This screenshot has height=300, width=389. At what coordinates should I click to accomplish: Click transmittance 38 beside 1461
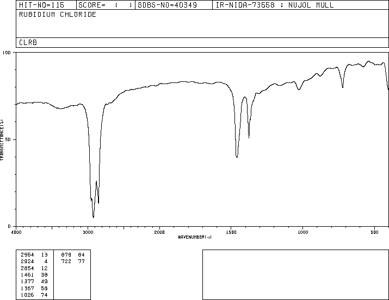point(45,275)
